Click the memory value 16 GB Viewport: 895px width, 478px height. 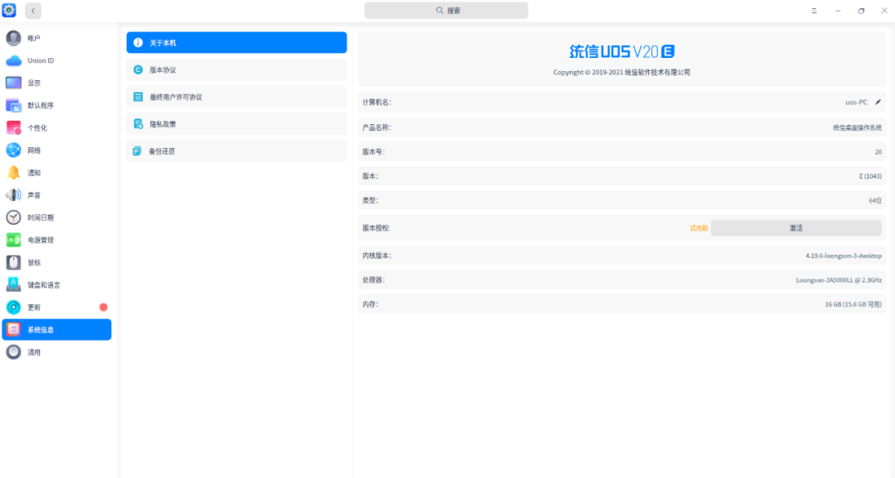click(853, 304)
